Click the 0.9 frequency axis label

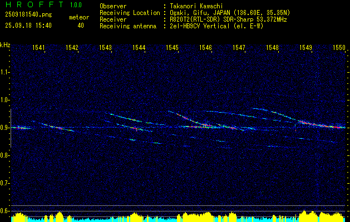click(x=4, y=128)
